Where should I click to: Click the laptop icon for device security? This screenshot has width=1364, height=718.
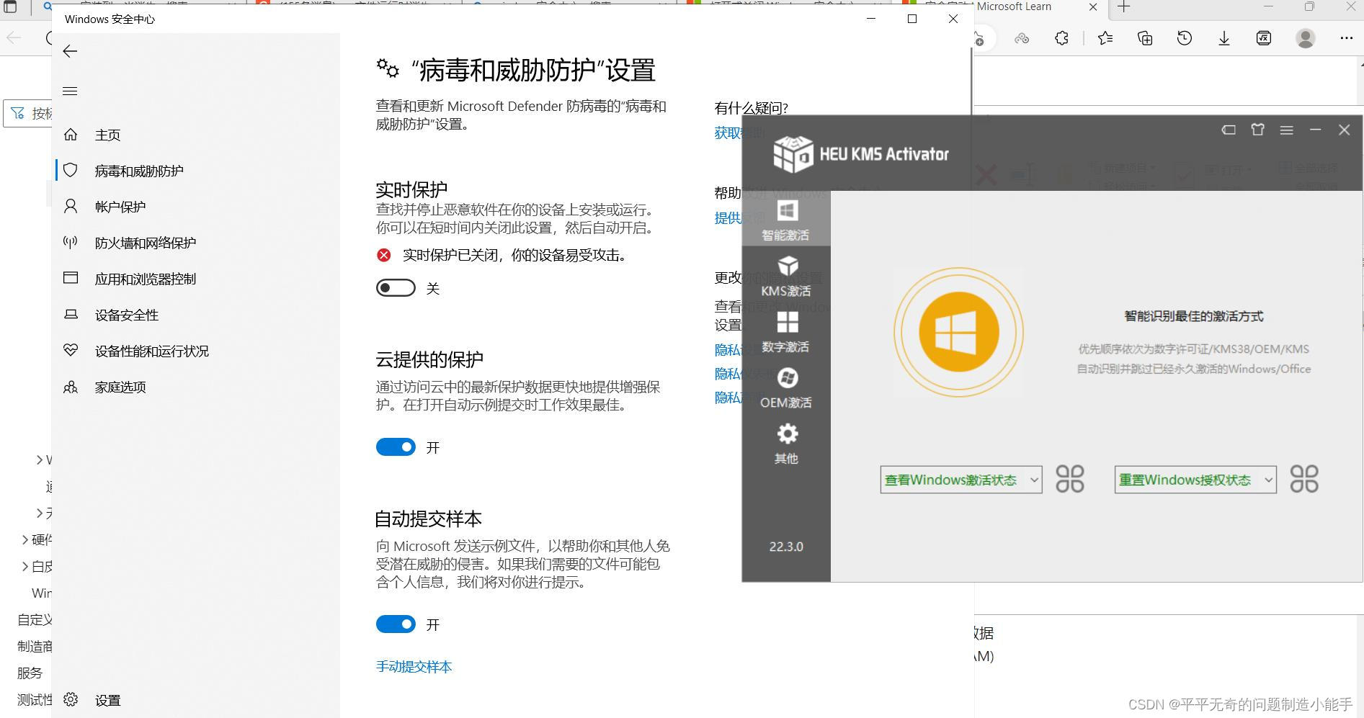coord(71,314)
